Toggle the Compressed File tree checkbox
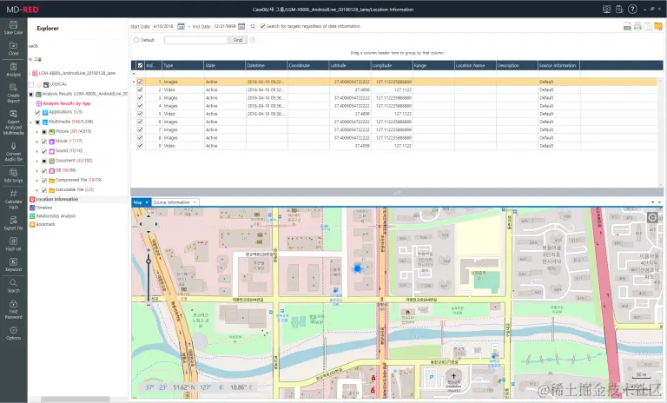This screenshot has height=403, width=667. click(x=44, y=181)
